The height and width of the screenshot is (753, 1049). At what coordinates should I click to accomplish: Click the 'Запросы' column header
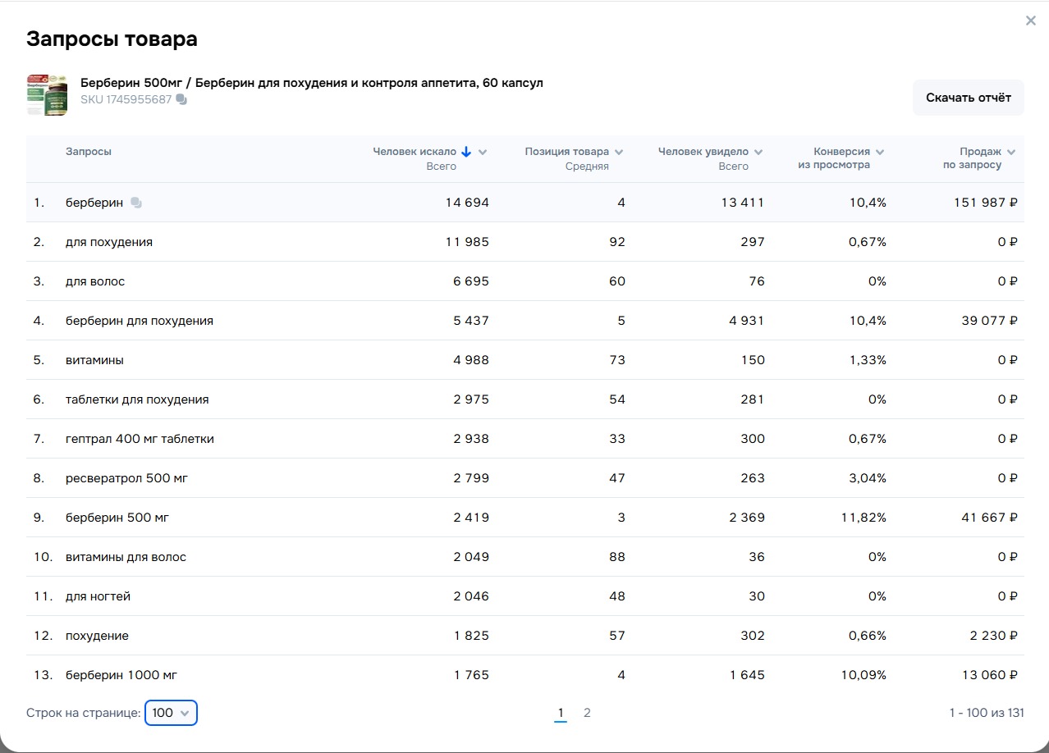tap(89, 152)
